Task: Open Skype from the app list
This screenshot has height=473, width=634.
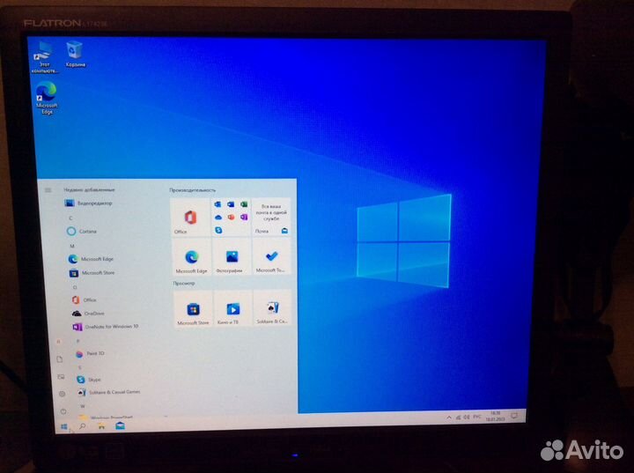Action: (89, 380)
